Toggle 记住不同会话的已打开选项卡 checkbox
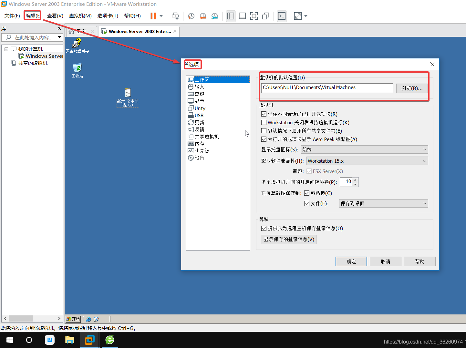This screenshot has width=466, height=348. (x=264, y=114)
